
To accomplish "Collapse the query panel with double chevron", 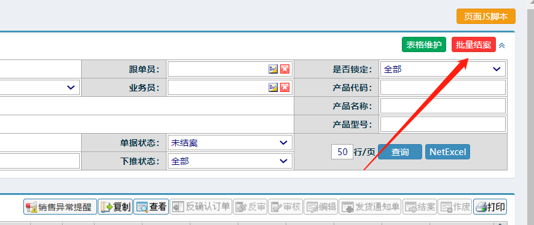I will [501, 45].
